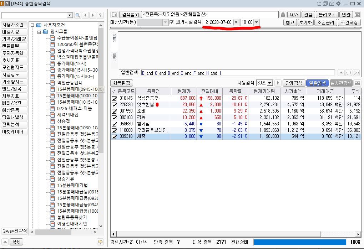Insert parentheses in condition formula

(348, 73)
